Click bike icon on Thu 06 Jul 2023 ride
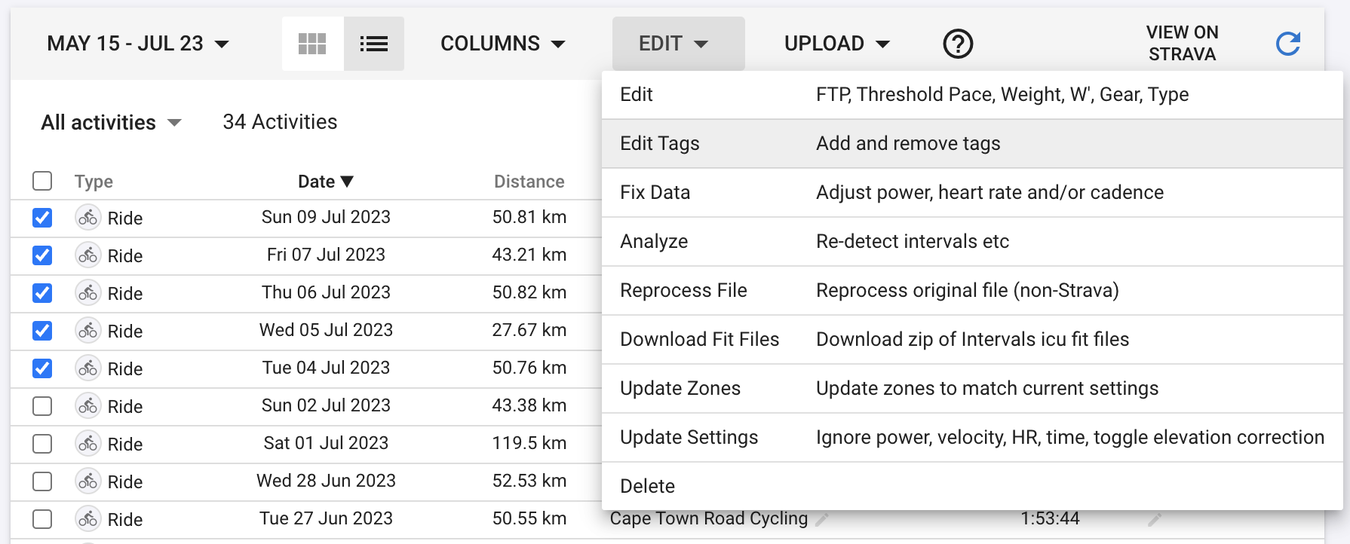The width and height of the screenshot is (1350, 544). click(88, 293)
